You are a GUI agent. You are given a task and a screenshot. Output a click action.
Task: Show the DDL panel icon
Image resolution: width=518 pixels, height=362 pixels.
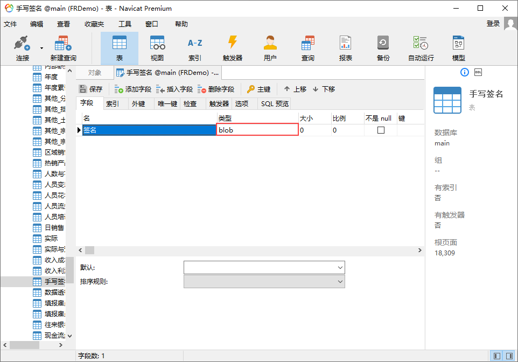478,72
